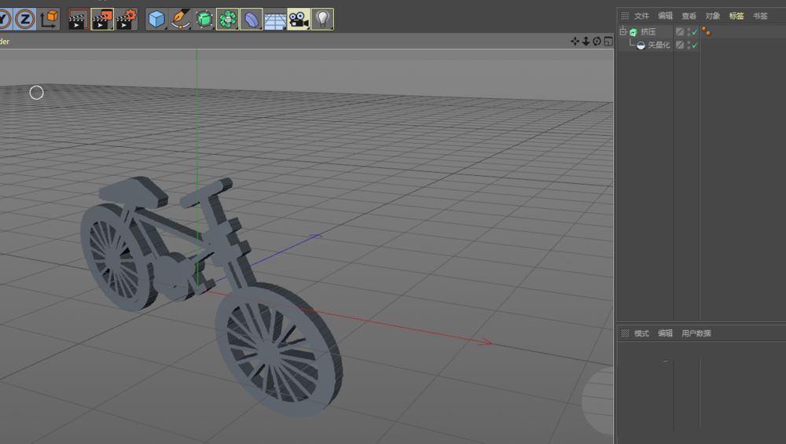The height and width of the screenshot is (444, 786).
Task: Open the 文件 menu in Object Manager
Action: pos(642,16)
